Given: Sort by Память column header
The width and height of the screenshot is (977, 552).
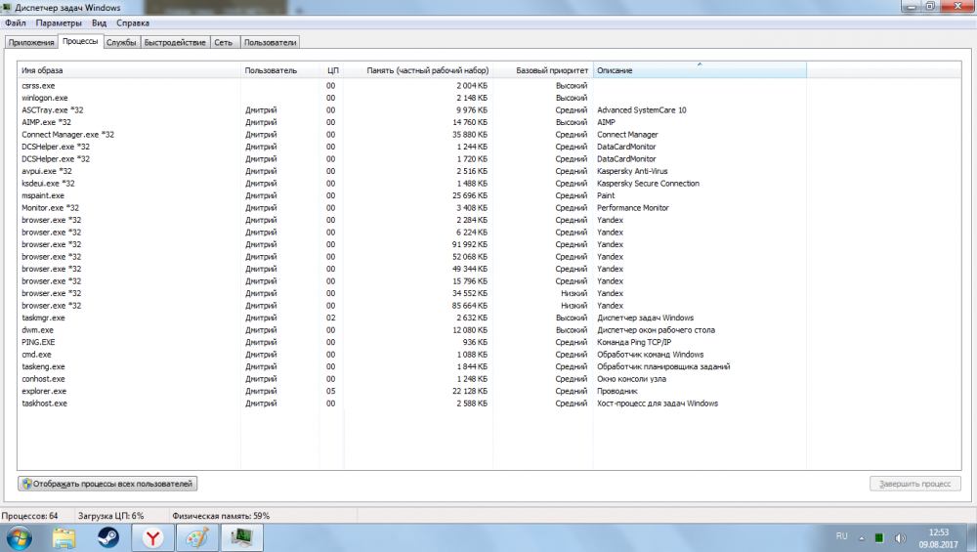Looking at the screenshot, I should [427, 70].
